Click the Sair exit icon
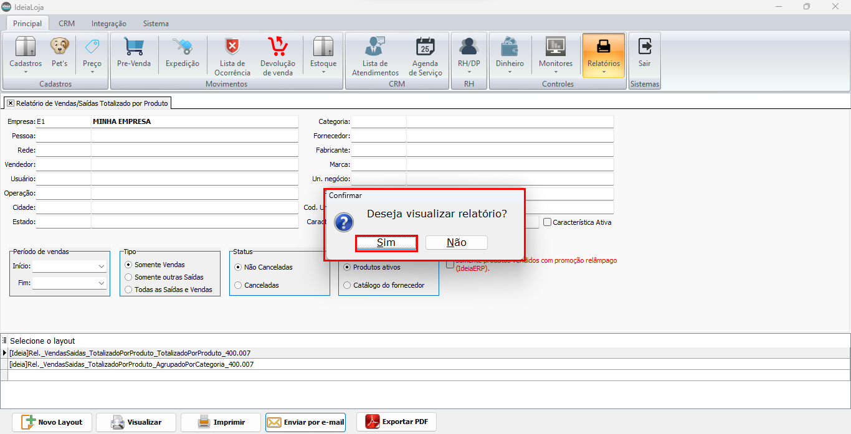Image resolution: width=851 pixels, height=434 pixels. 644,47
